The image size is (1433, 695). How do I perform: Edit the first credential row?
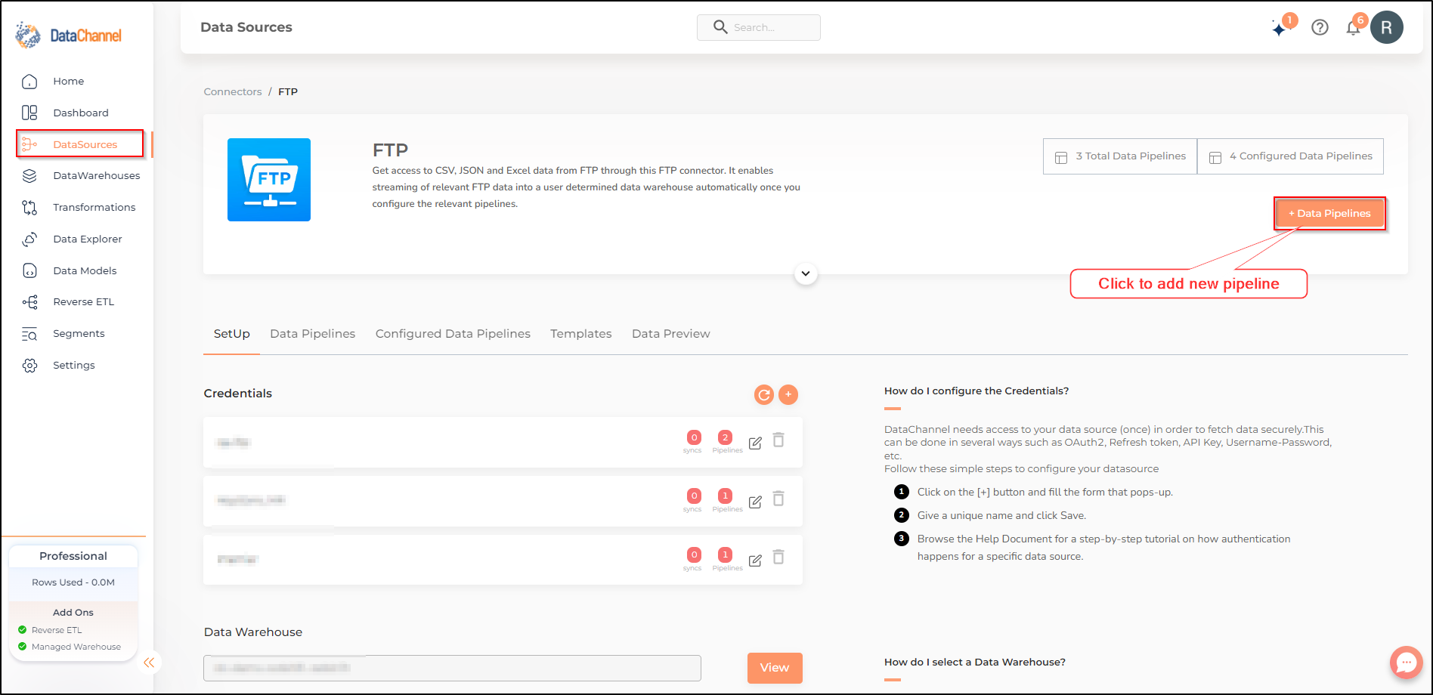[755, 443]
